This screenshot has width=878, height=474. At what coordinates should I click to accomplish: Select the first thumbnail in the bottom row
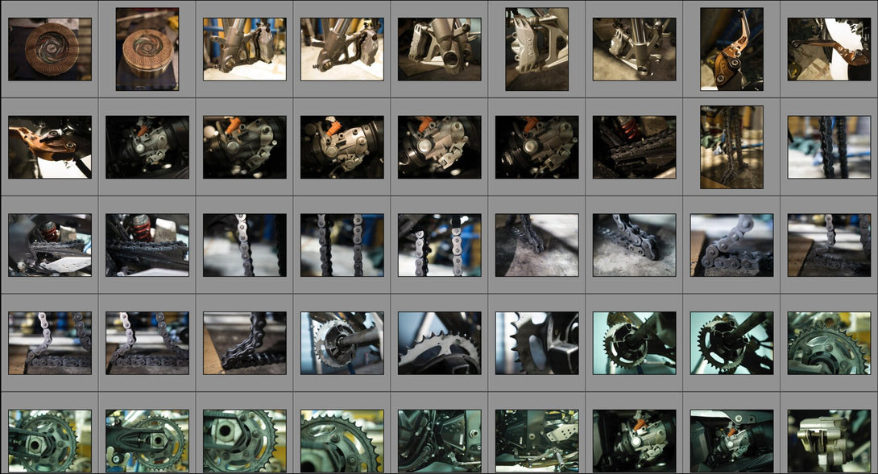click(50, 441)
